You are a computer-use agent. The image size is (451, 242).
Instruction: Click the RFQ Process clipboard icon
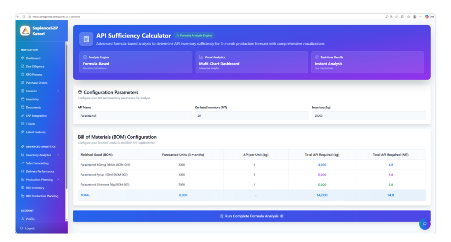[23, 74]
